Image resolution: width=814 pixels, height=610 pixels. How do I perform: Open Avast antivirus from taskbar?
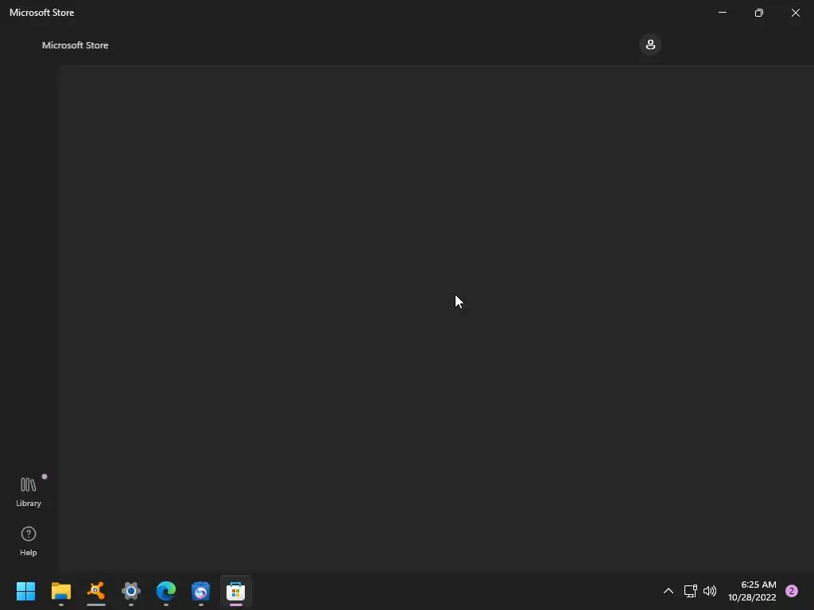click(x=96, y=591)
